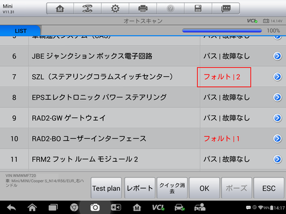Click the greyed help question icon

coord(170,8)
